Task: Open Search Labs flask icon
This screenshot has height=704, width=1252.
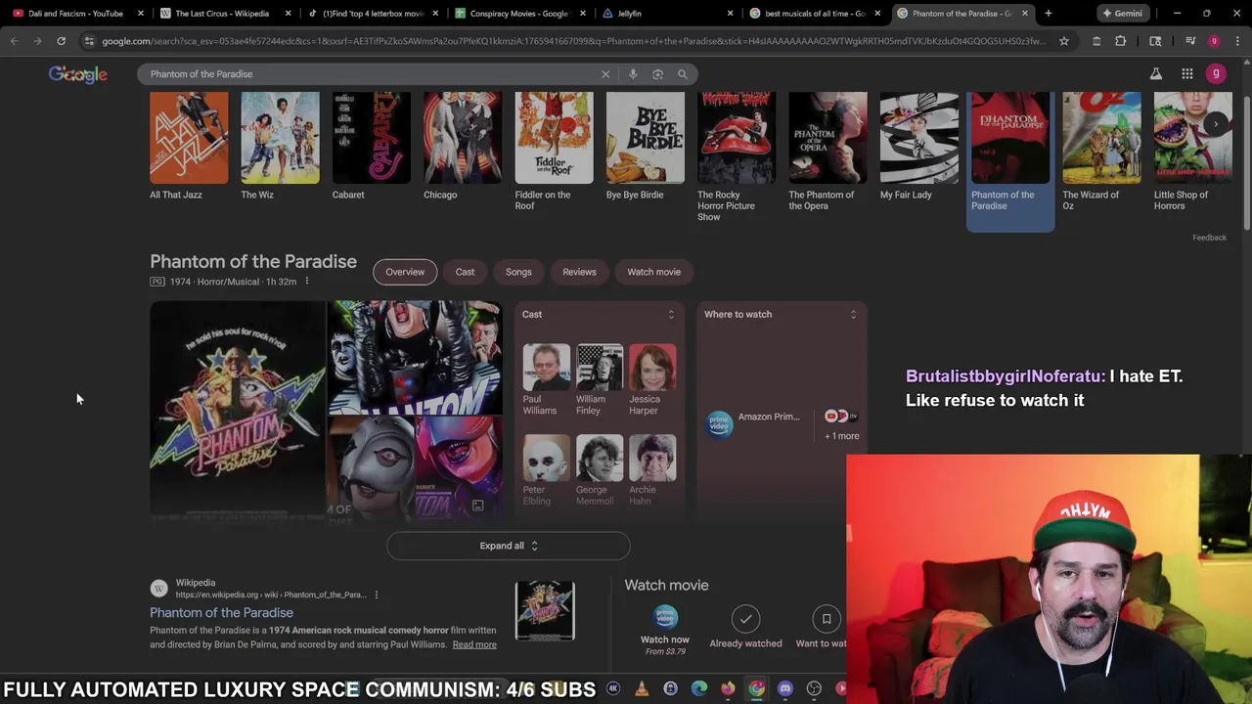Action: point(1155,74)
